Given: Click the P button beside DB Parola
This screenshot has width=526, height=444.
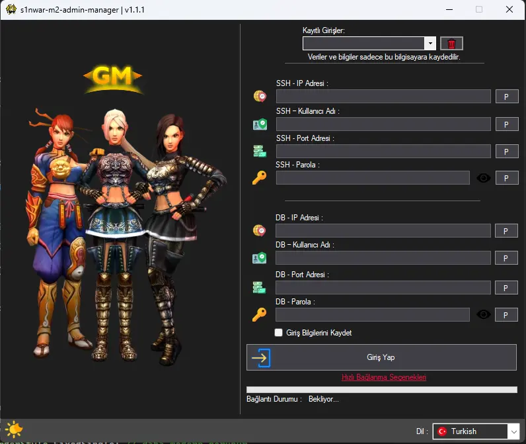Looking at the screenshot, I should click(x=506, y=315).
